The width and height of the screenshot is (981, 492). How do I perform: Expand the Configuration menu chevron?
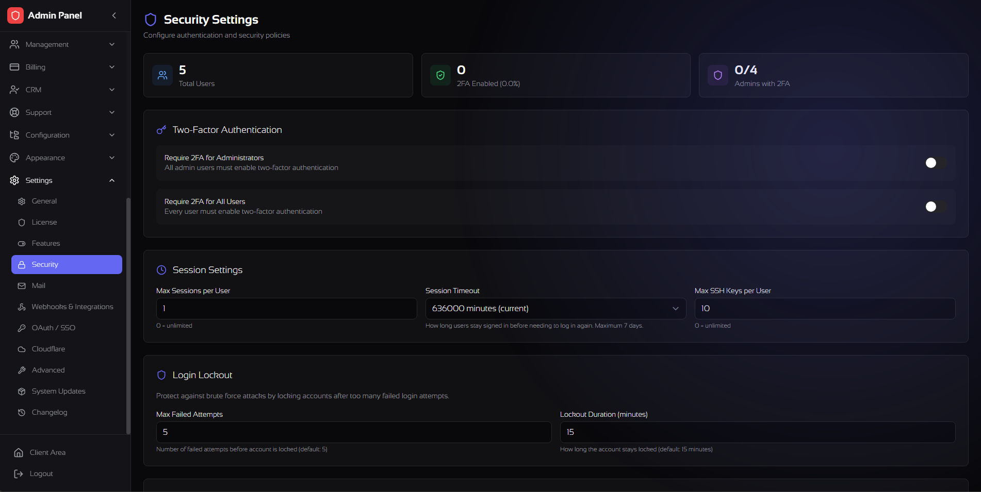click(x=112, y=135)
